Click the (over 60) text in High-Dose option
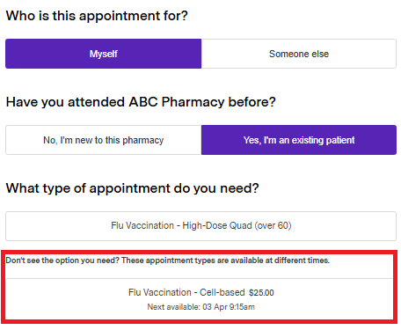The width and height of the screenshot is (401, 330). coord(273,225)
